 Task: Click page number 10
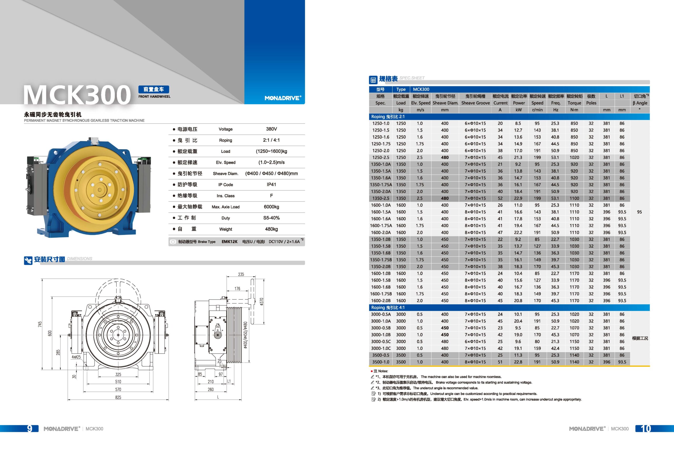646,428
